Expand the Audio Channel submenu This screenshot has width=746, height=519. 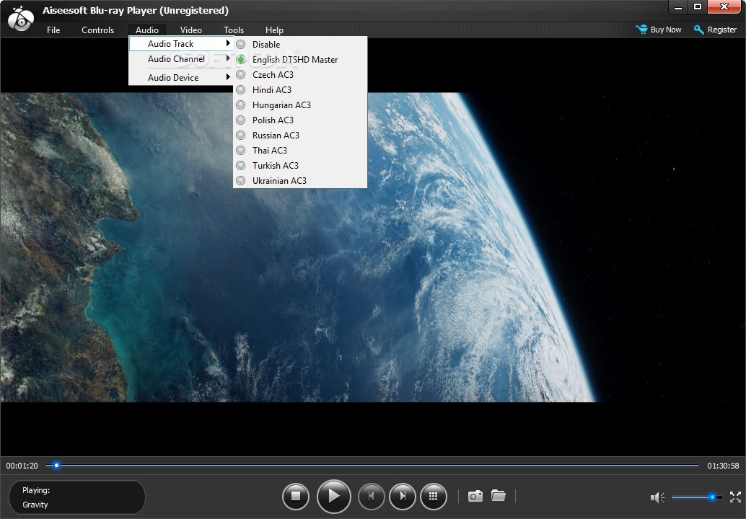(x=181, y=59)
